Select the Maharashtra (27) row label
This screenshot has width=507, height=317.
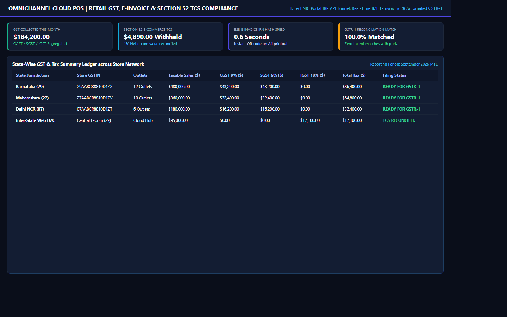(32, 98)
